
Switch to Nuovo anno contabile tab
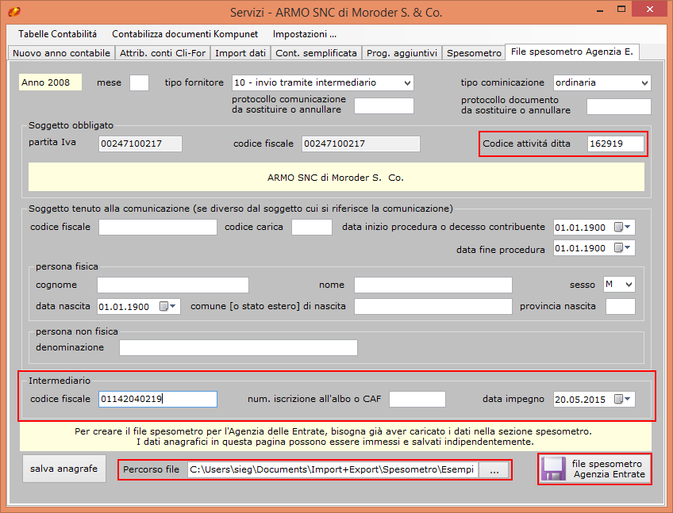pyautogui.click(x=61, y=53)
